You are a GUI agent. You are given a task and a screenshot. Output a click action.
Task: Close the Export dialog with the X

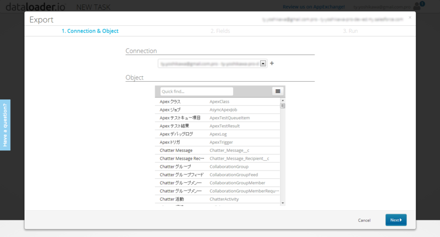(410, 18)
